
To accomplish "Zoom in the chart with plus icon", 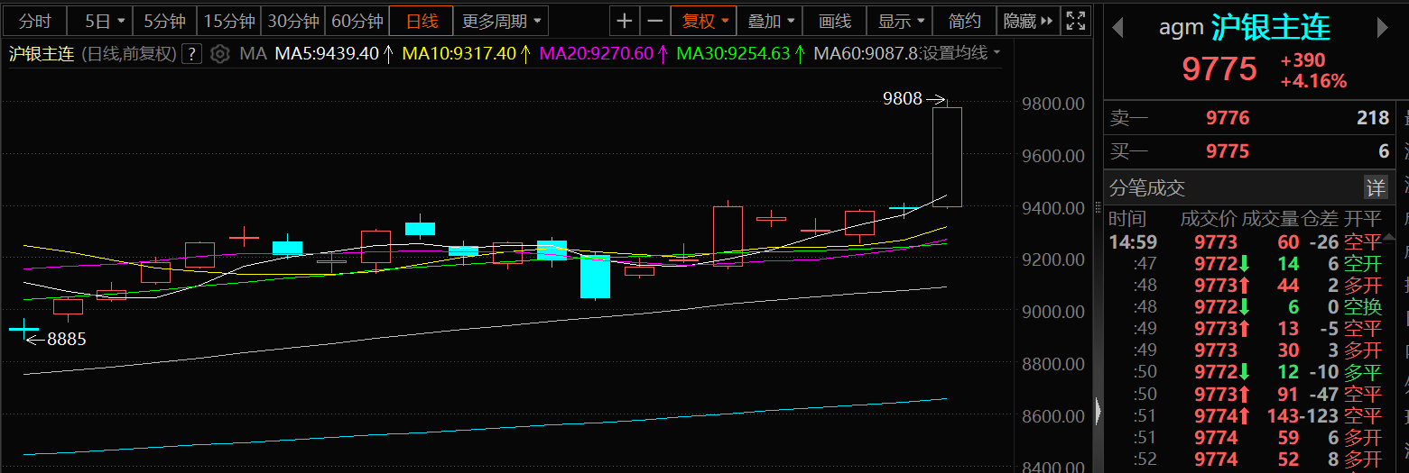I will (625, 20).
